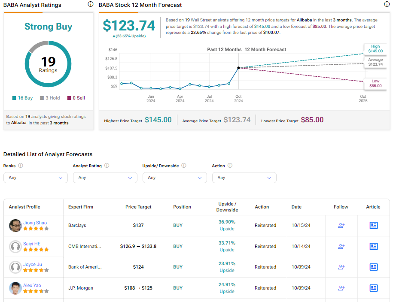Open the Upside/Downside dropdown
The image size is (393, 302).
pos(175,178)
